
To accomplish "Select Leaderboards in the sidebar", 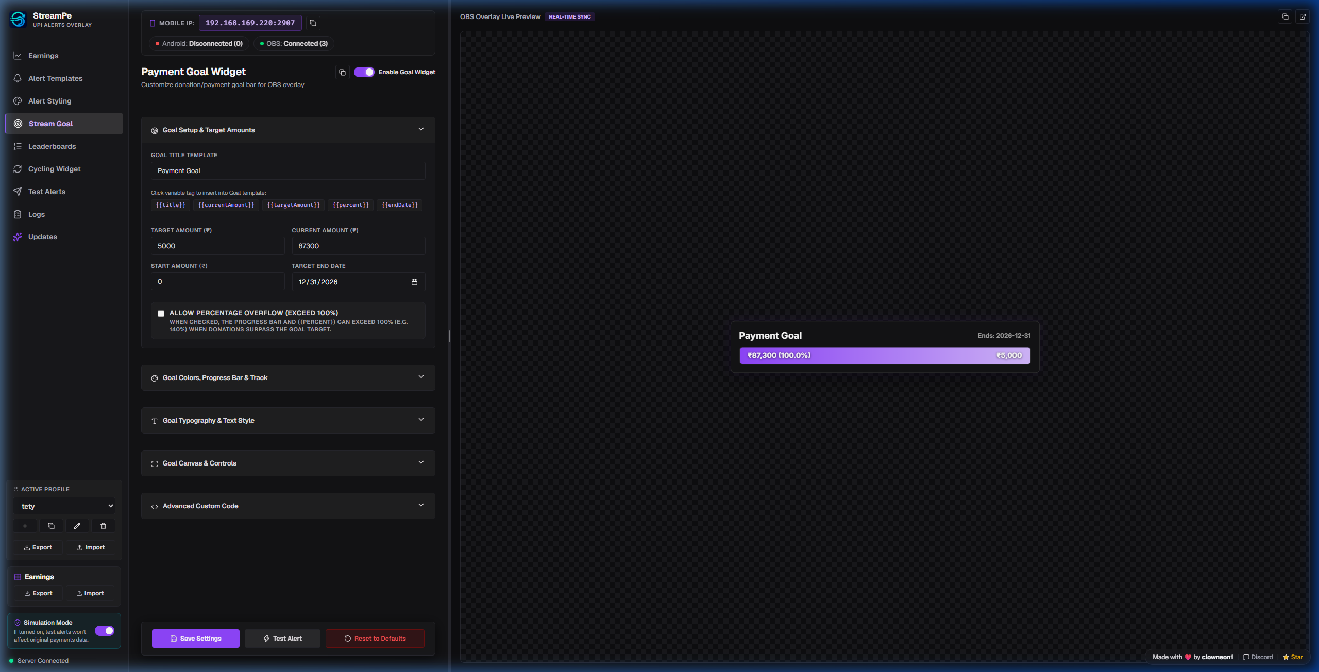I will 64,146.
